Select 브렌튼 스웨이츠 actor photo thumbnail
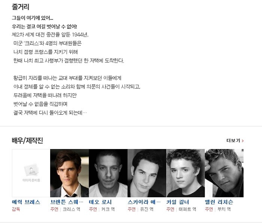 (70, 173)
